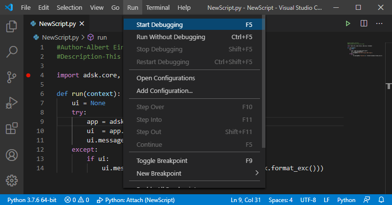
Task: Run Python file with green play icon
Action: (x=348, y=23)
